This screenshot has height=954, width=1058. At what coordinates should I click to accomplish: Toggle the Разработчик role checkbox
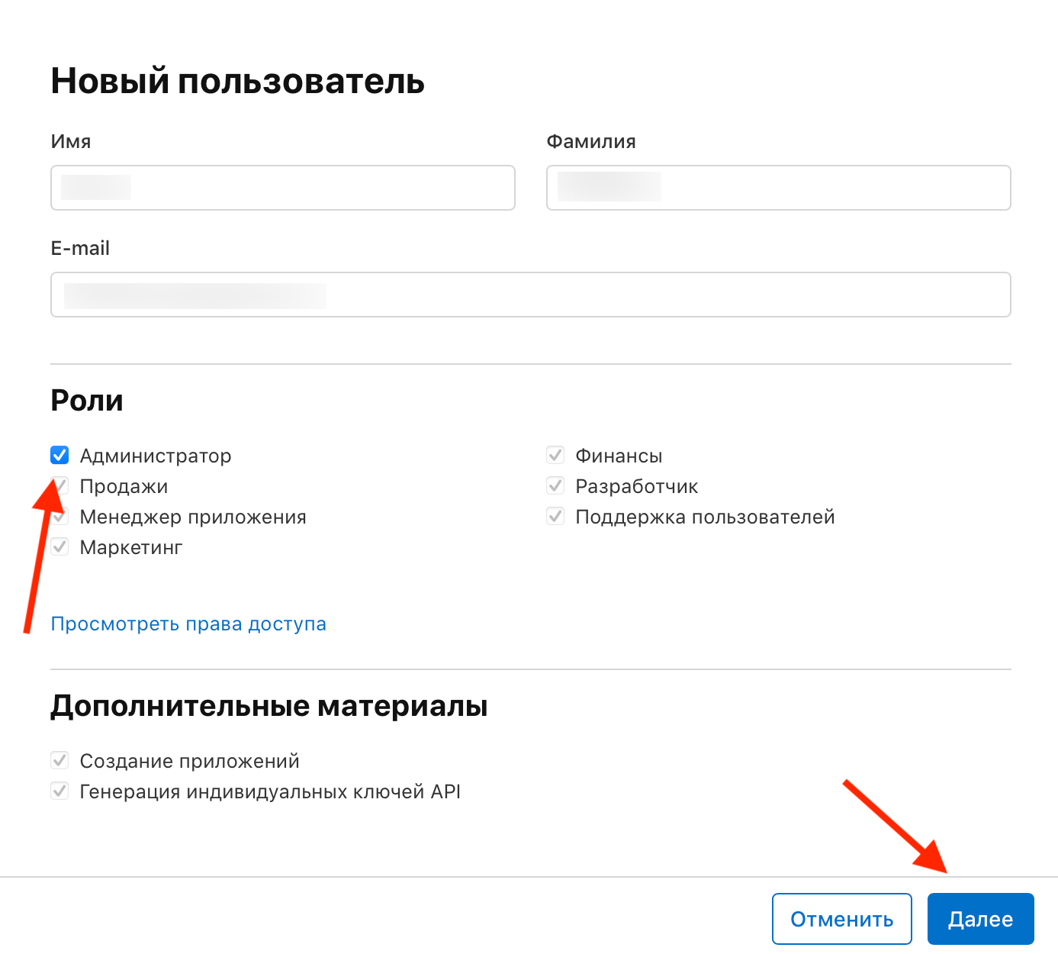point(555,486)
